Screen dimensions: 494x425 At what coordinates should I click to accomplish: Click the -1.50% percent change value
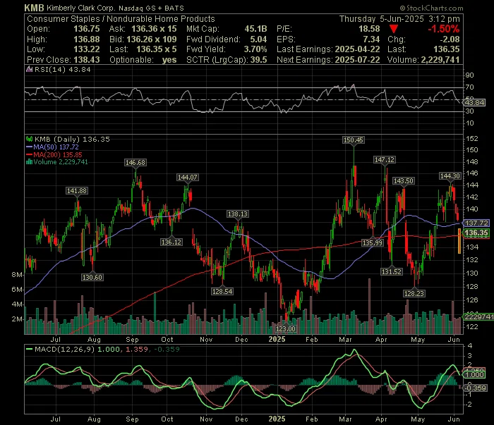tap(444, 29)
